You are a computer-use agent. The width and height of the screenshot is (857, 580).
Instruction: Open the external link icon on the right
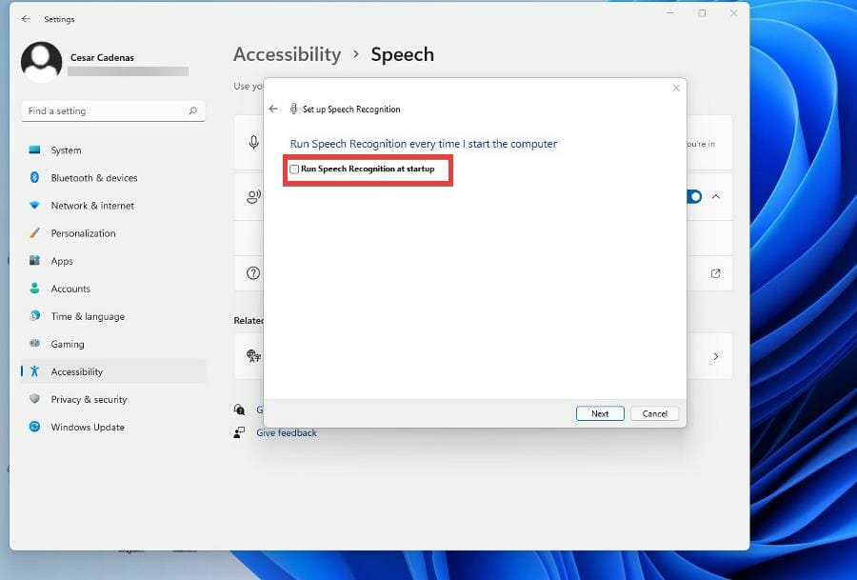pos(715,273)
